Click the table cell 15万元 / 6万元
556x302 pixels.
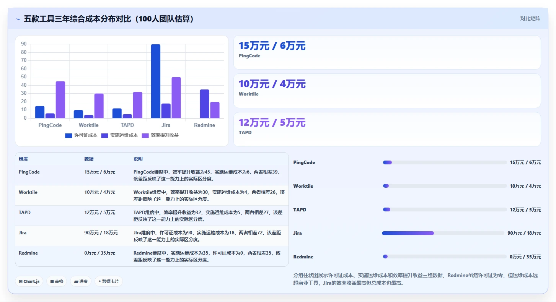pyautogui.click(x=100, y=172)
